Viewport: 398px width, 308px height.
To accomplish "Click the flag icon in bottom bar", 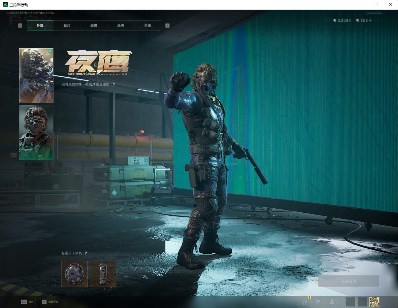I will (x=318, y=301).
